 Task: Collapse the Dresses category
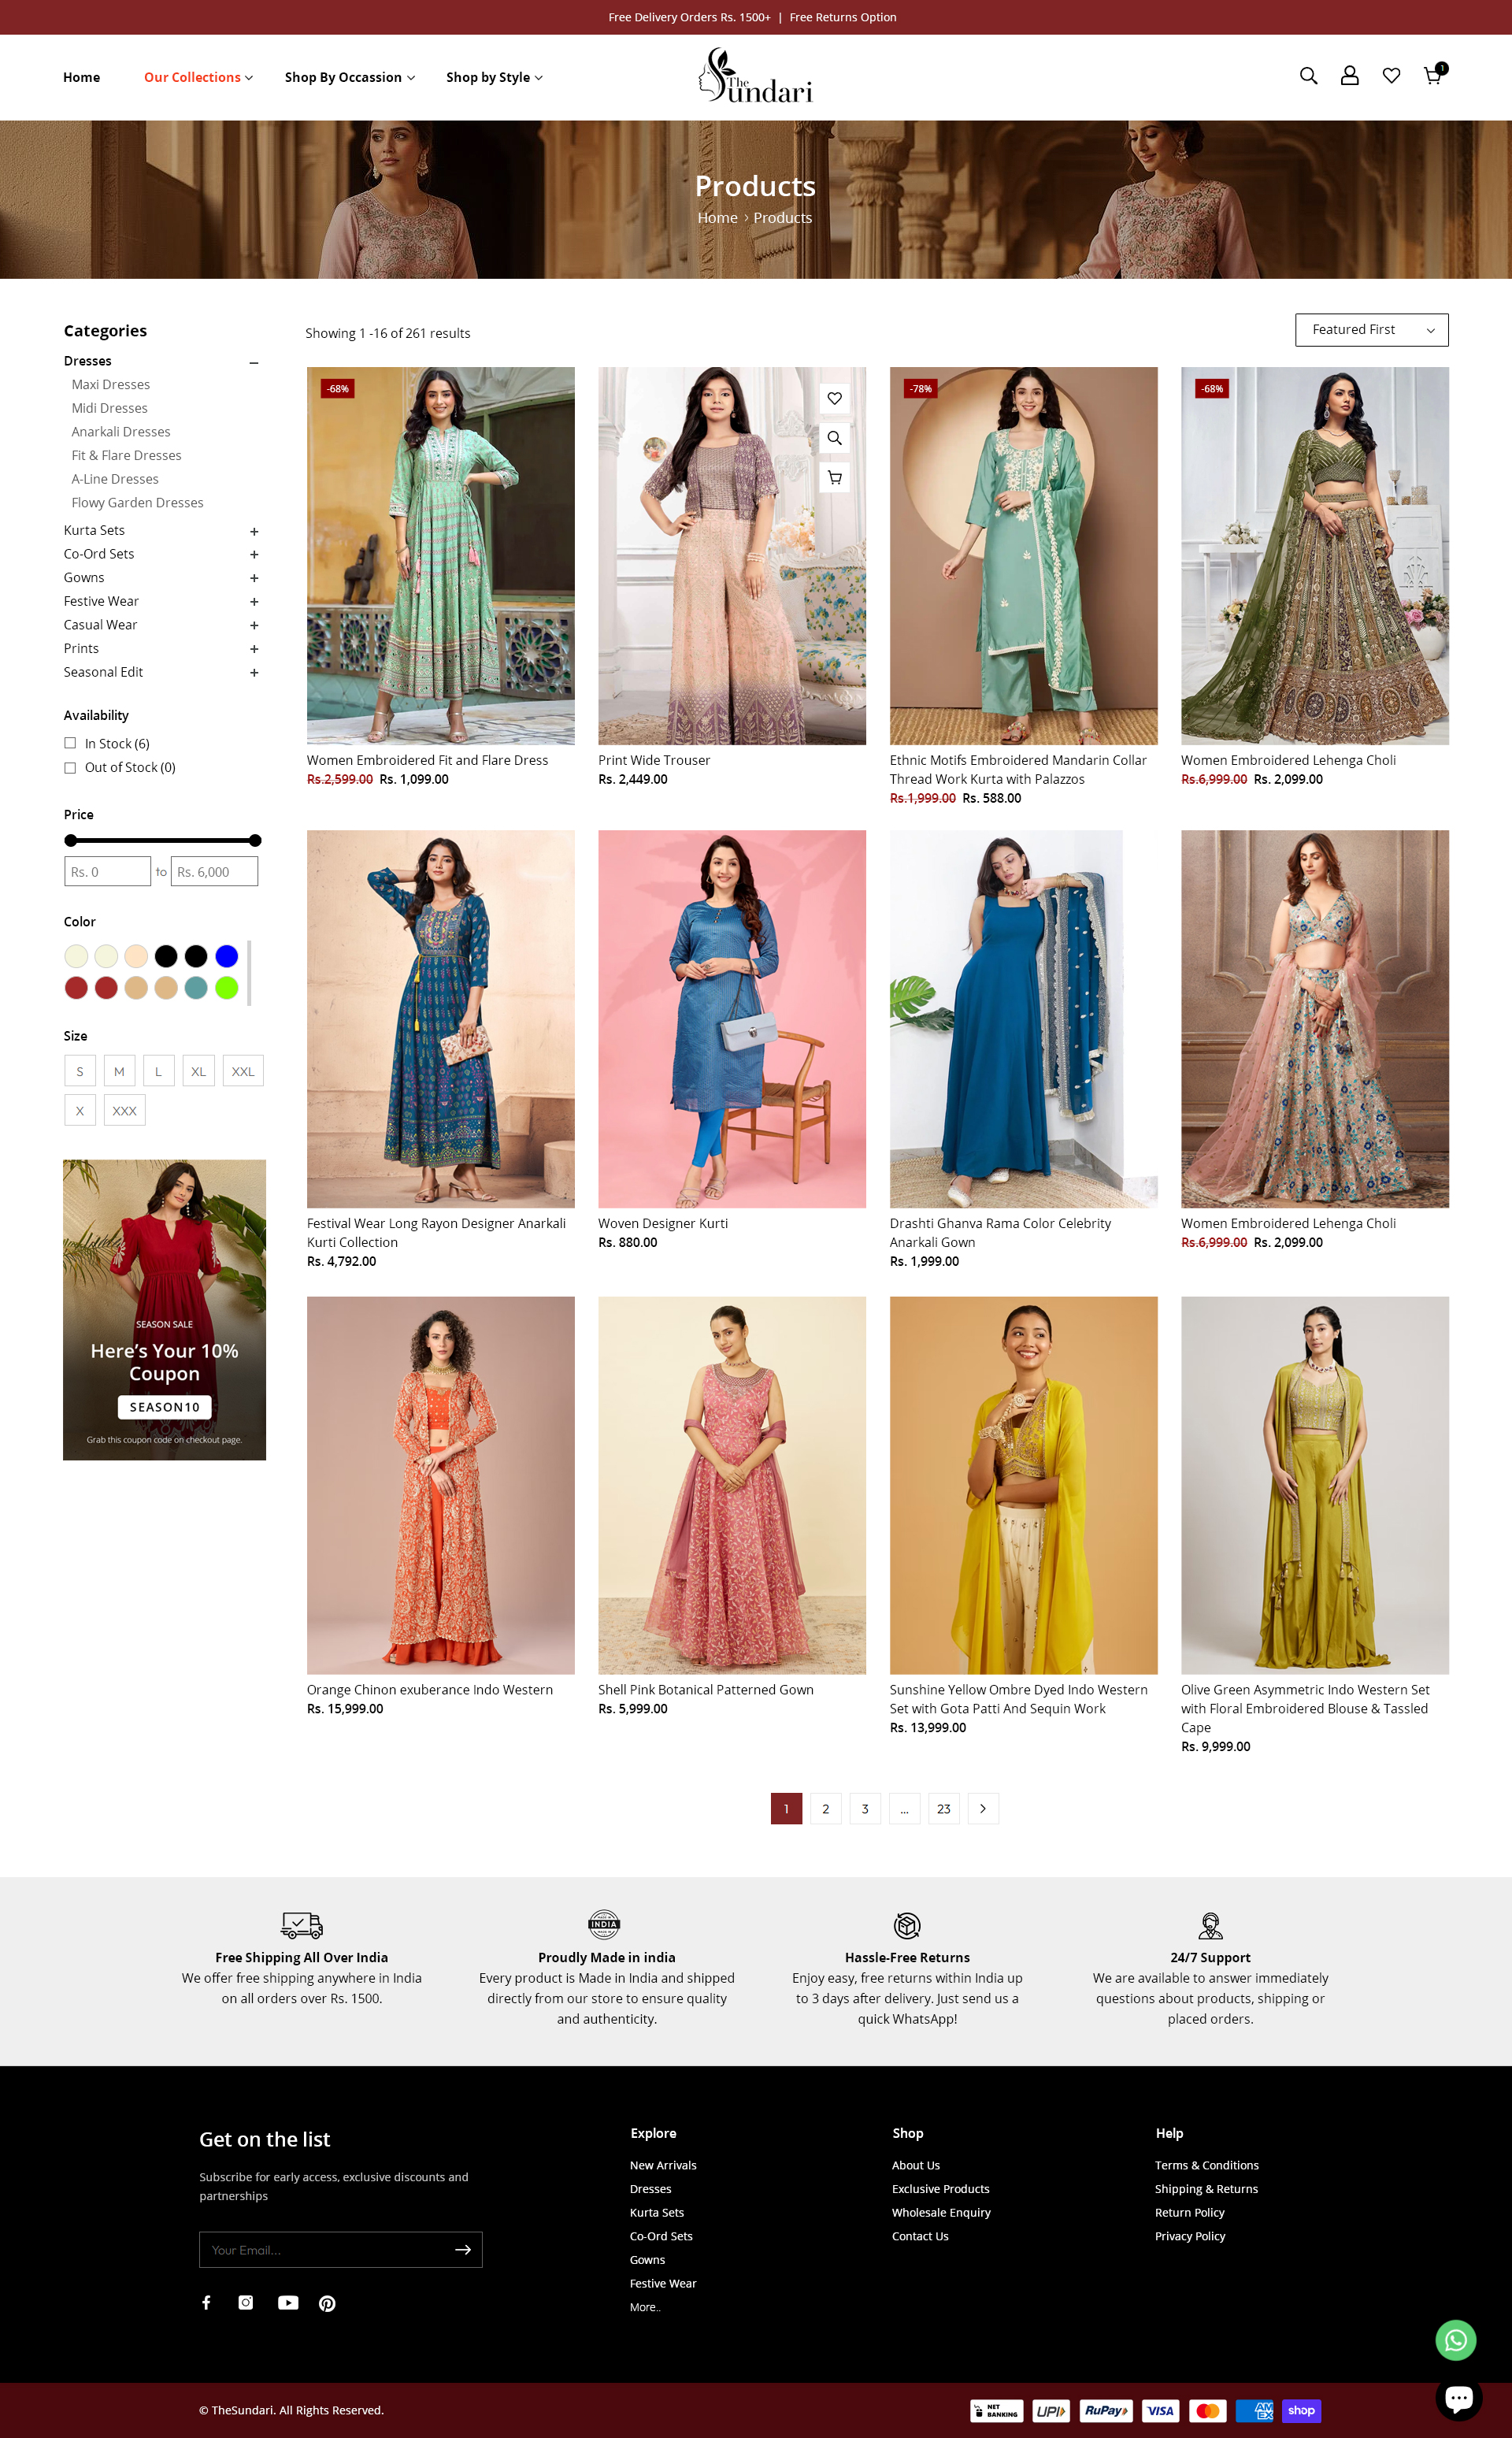pyautogui.click(x=254, y=362)
